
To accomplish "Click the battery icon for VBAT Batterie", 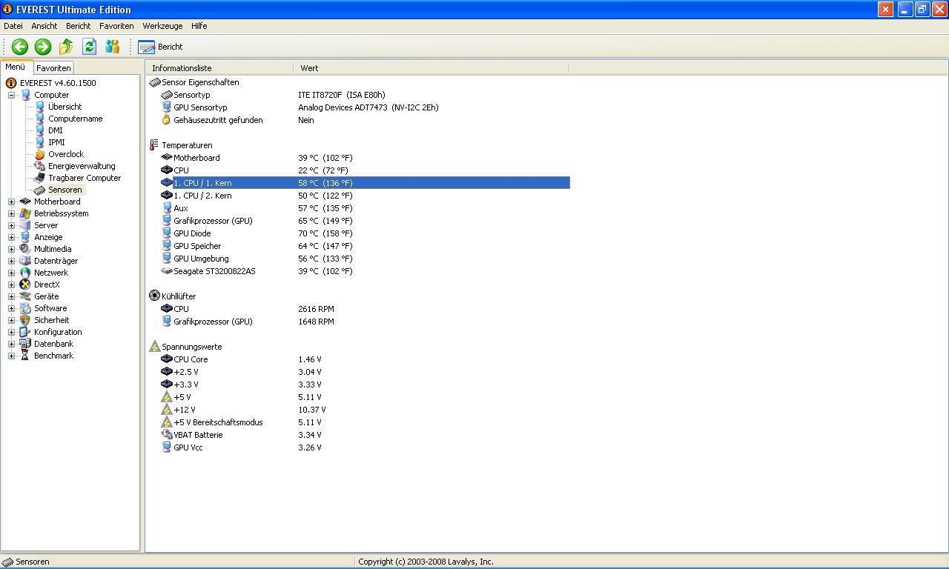I will (166, 435).
